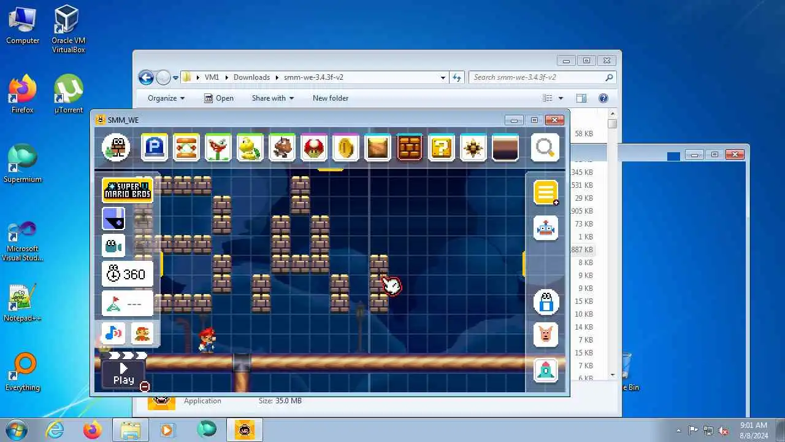Change the Super Mario Bros game style
Screen dimensions: 785x442
point(128,190)
